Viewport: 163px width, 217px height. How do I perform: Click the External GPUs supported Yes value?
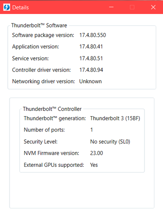[x=94, y=165]
